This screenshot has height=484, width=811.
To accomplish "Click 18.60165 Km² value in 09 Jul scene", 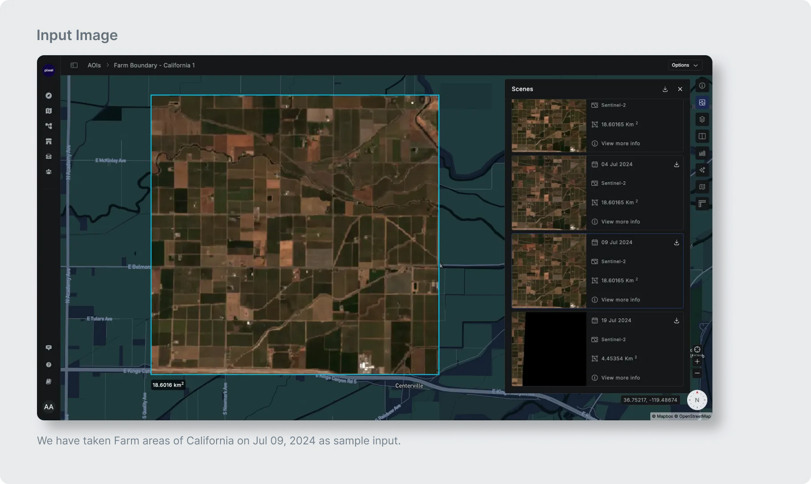I will coord(619,281).
